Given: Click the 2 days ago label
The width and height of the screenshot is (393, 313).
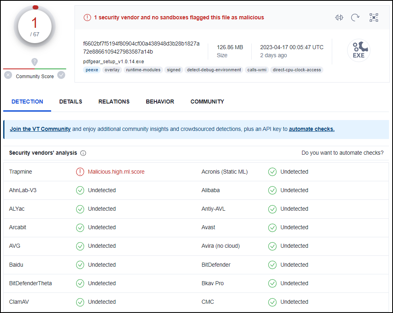Looking at the screenshot, I should click(273, 55).
